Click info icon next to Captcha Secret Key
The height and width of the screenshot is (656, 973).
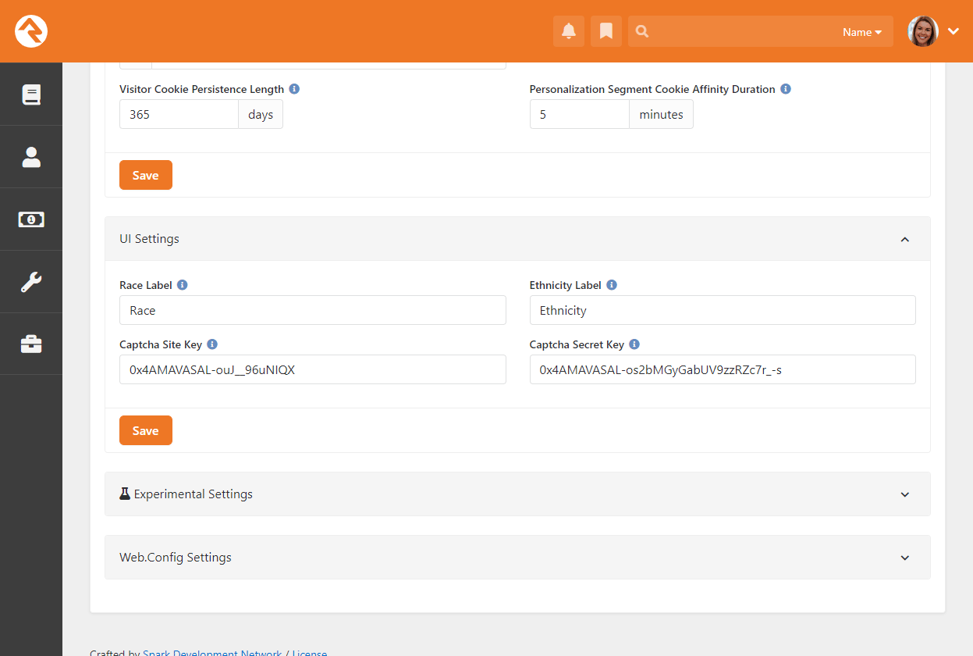[x=634, y=344]
